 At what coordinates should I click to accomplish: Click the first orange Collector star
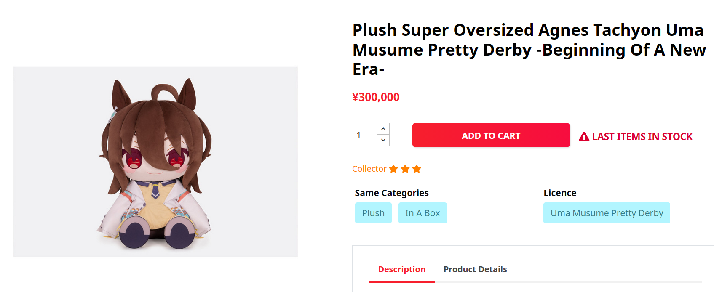tap(393, 169)
